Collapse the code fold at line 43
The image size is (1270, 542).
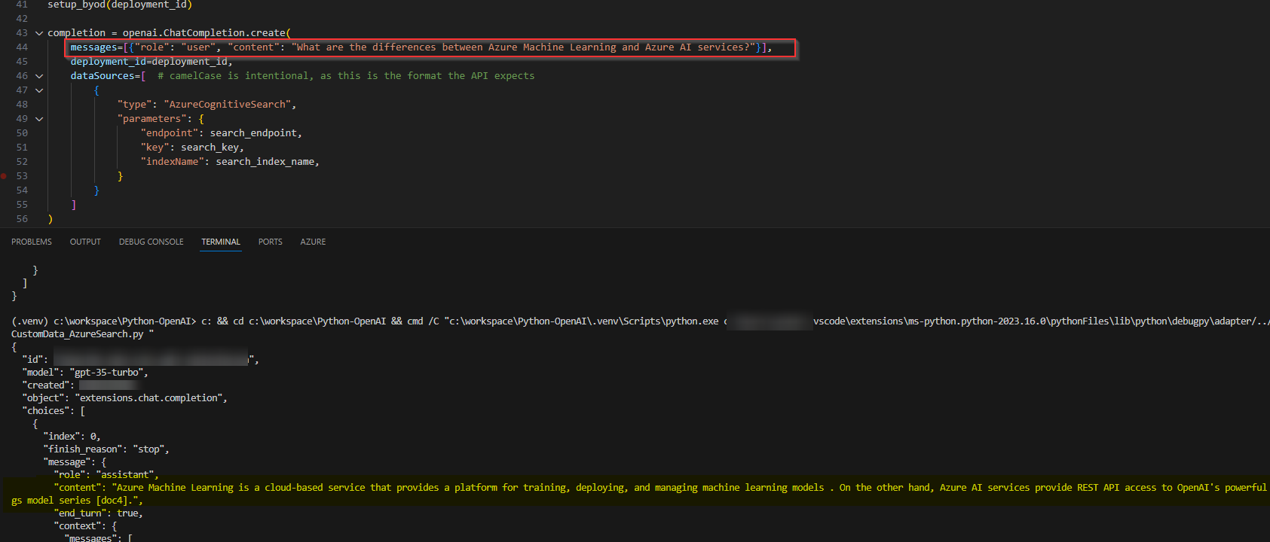click(39, 33)
